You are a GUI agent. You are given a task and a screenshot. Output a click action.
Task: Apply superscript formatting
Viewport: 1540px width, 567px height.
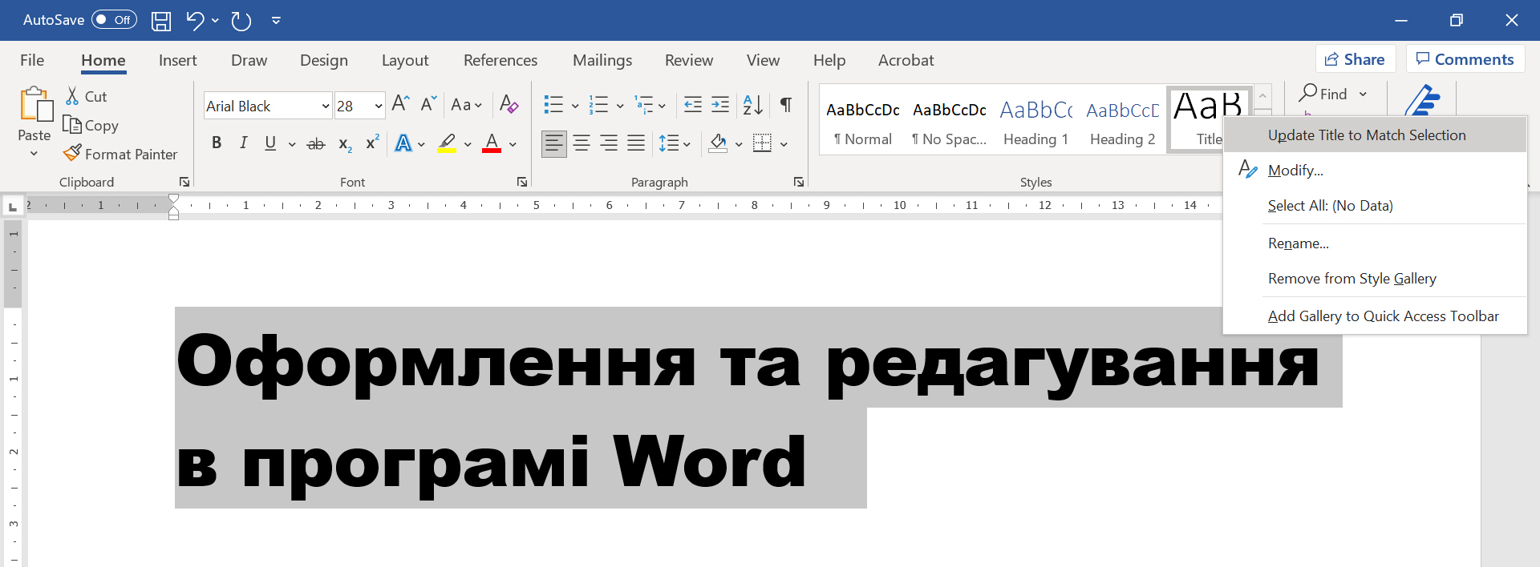[x=372, y=143]
